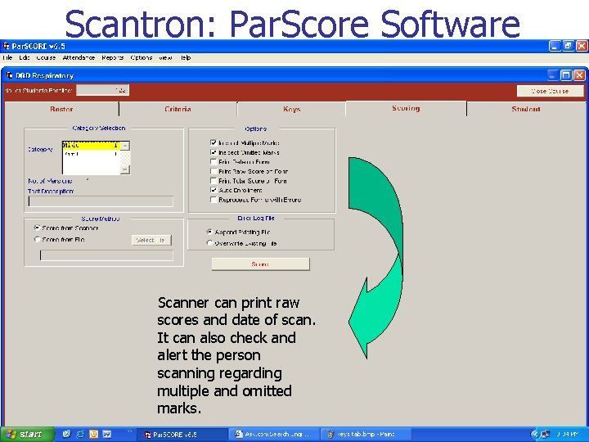This screenshot has height=442, width=589.
Task: Switch to the Criteria tab
Action: [x=178, y=110]
